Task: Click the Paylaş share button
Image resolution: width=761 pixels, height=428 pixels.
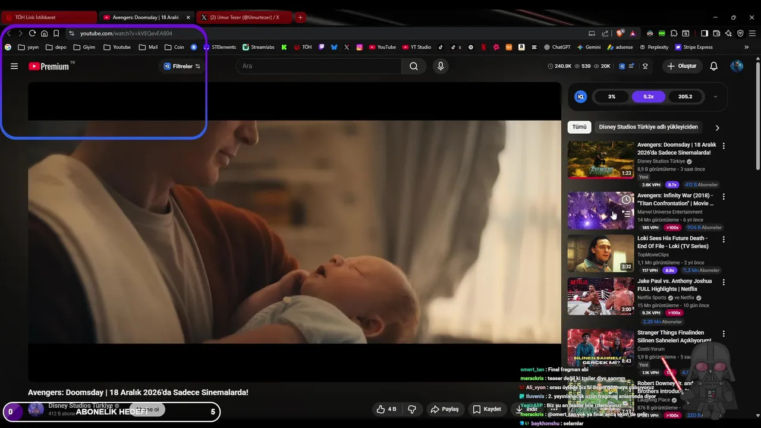Action: 445,409
